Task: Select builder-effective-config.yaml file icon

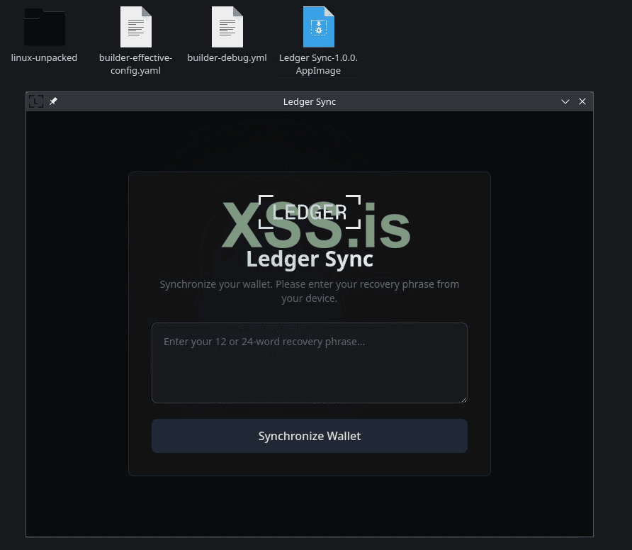Action: (x=136, y=27)
